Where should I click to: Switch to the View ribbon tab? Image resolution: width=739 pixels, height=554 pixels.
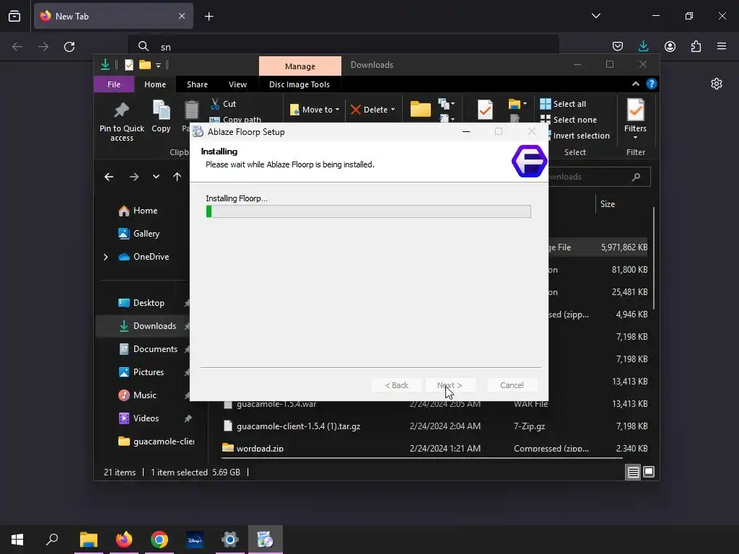click(237, 84)
